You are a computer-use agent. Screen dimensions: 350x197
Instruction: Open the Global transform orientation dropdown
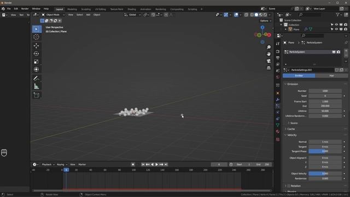pyautogui.click(x=132, y=15)
